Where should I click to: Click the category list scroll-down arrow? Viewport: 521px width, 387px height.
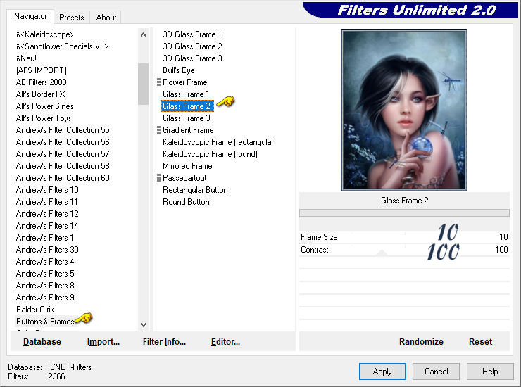coord(143,325)
